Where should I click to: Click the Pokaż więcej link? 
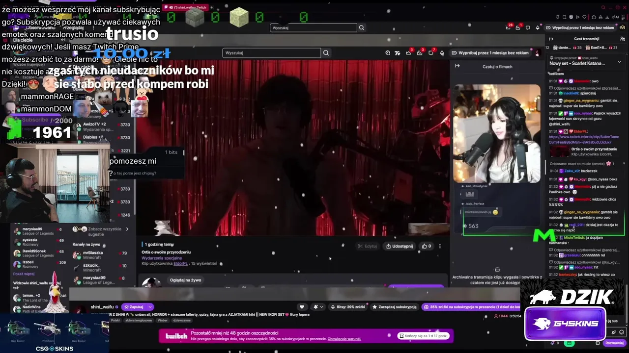[x=24, y=274]
